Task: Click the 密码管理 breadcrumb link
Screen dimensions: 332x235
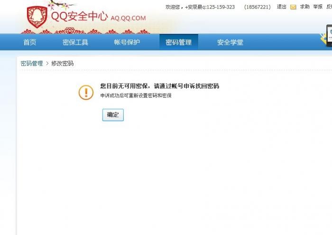Action: pyautogui.click(x=32, y=63)
